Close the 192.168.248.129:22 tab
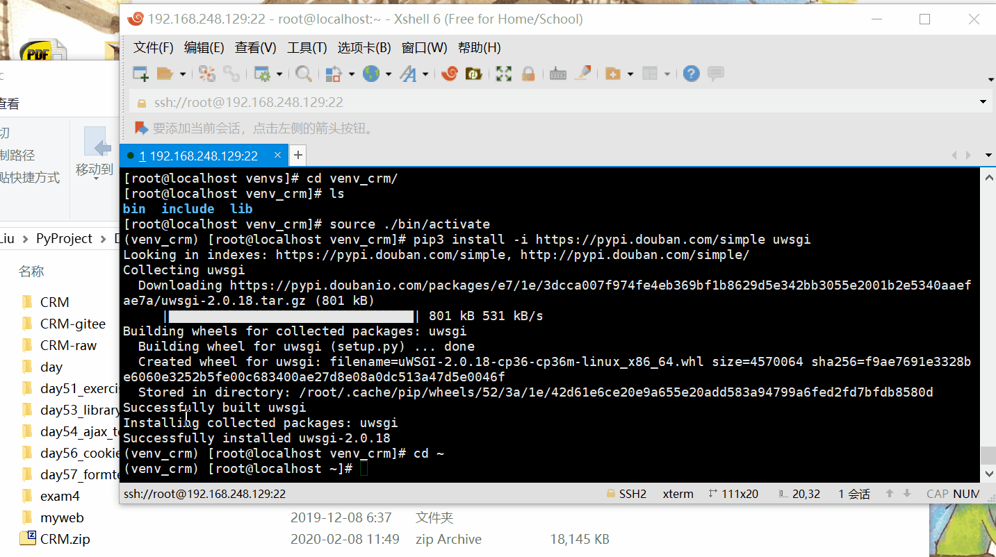 tap(277, 156)
